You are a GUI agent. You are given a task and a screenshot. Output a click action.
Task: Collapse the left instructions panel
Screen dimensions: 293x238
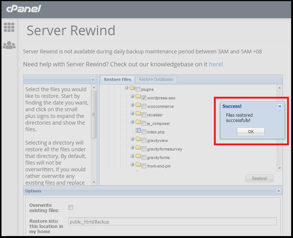tap(93, 79)
